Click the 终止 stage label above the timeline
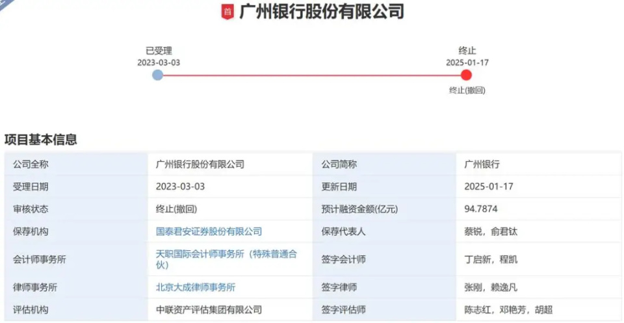The height and width of the screenshot is (323, 624). tap(467, 51)
